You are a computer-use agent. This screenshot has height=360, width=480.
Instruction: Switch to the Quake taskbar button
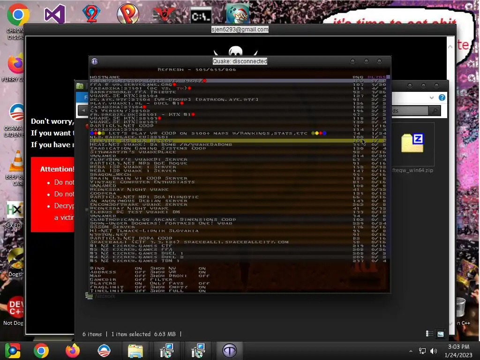click(x=230, y=351)
